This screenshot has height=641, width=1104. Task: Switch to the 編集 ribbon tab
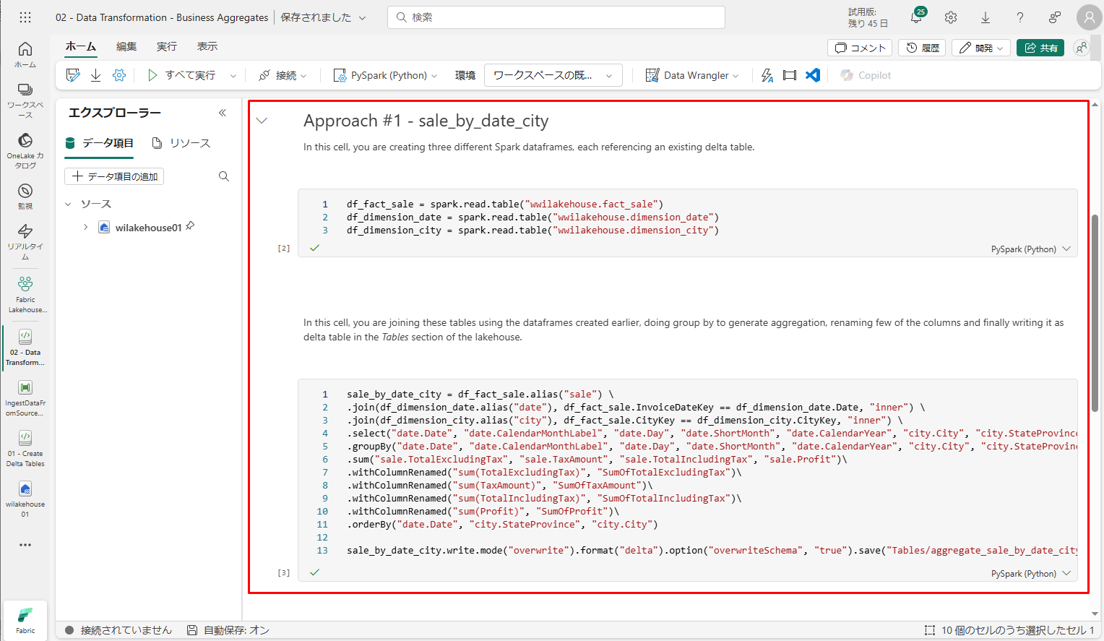(x=126, y=46)
